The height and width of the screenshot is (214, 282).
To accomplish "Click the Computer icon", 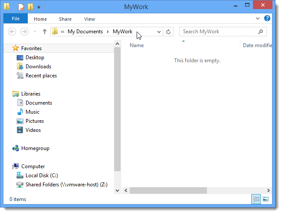I will [16, 166].
